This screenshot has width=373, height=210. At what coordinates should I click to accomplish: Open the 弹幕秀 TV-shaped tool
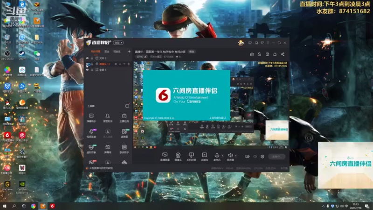coord(108,149)
